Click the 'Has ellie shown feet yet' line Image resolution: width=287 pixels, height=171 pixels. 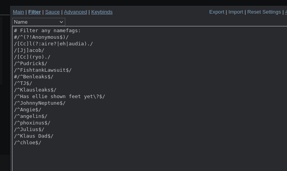click(x=59, y=96)
